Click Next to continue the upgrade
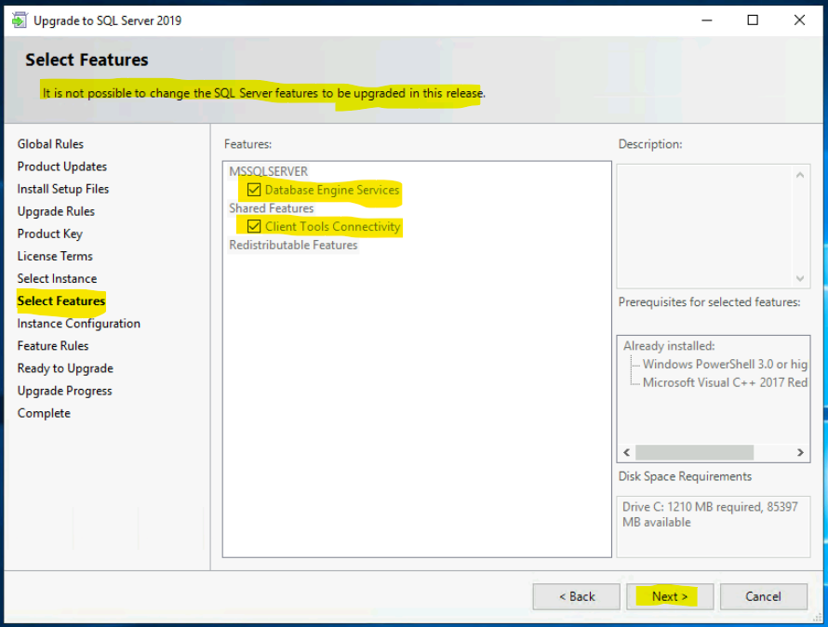Viewport: 828px width, 627px height. (670, 596)
